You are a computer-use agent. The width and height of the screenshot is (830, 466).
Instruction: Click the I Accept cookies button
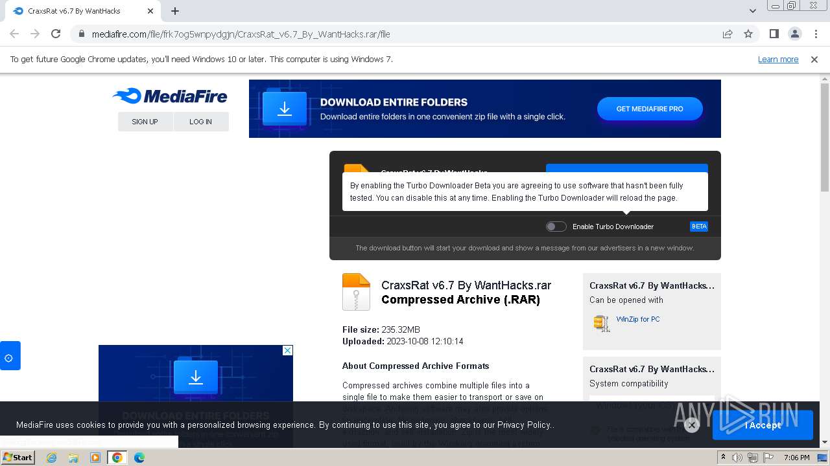pyautogui.click(x=763, y=425)
